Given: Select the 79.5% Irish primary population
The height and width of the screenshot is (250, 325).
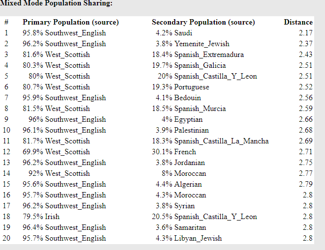Looking at the screenshot, I should pyautogui.click(x=41, y=217).
